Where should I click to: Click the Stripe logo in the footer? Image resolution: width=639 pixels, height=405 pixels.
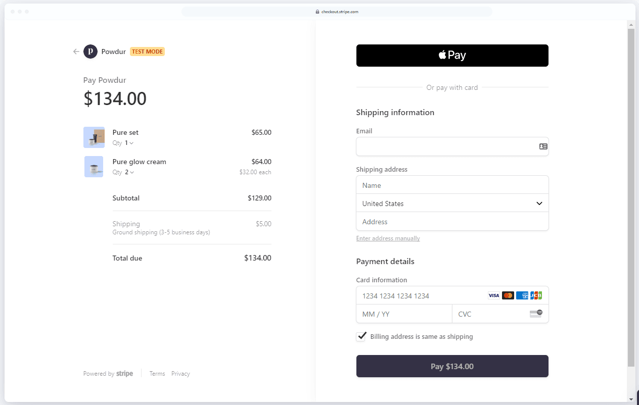coord(124,373)
